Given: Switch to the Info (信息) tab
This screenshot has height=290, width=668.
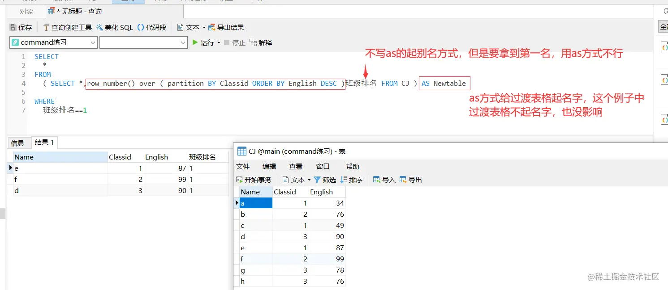Looking at the screenshot, I should point(18,143).
